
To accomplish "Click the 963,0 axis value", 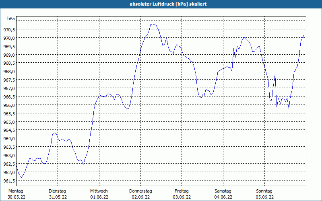I will 9,156.
